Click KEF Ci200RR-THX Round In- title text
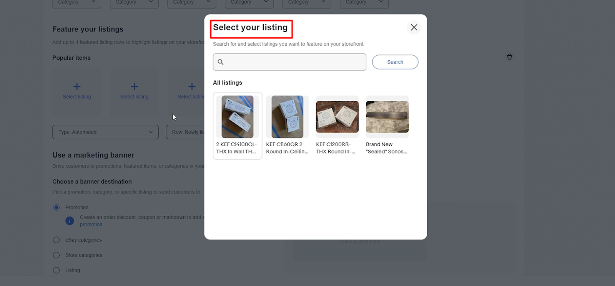Screen dimensions: 615x286 (336, 148)
